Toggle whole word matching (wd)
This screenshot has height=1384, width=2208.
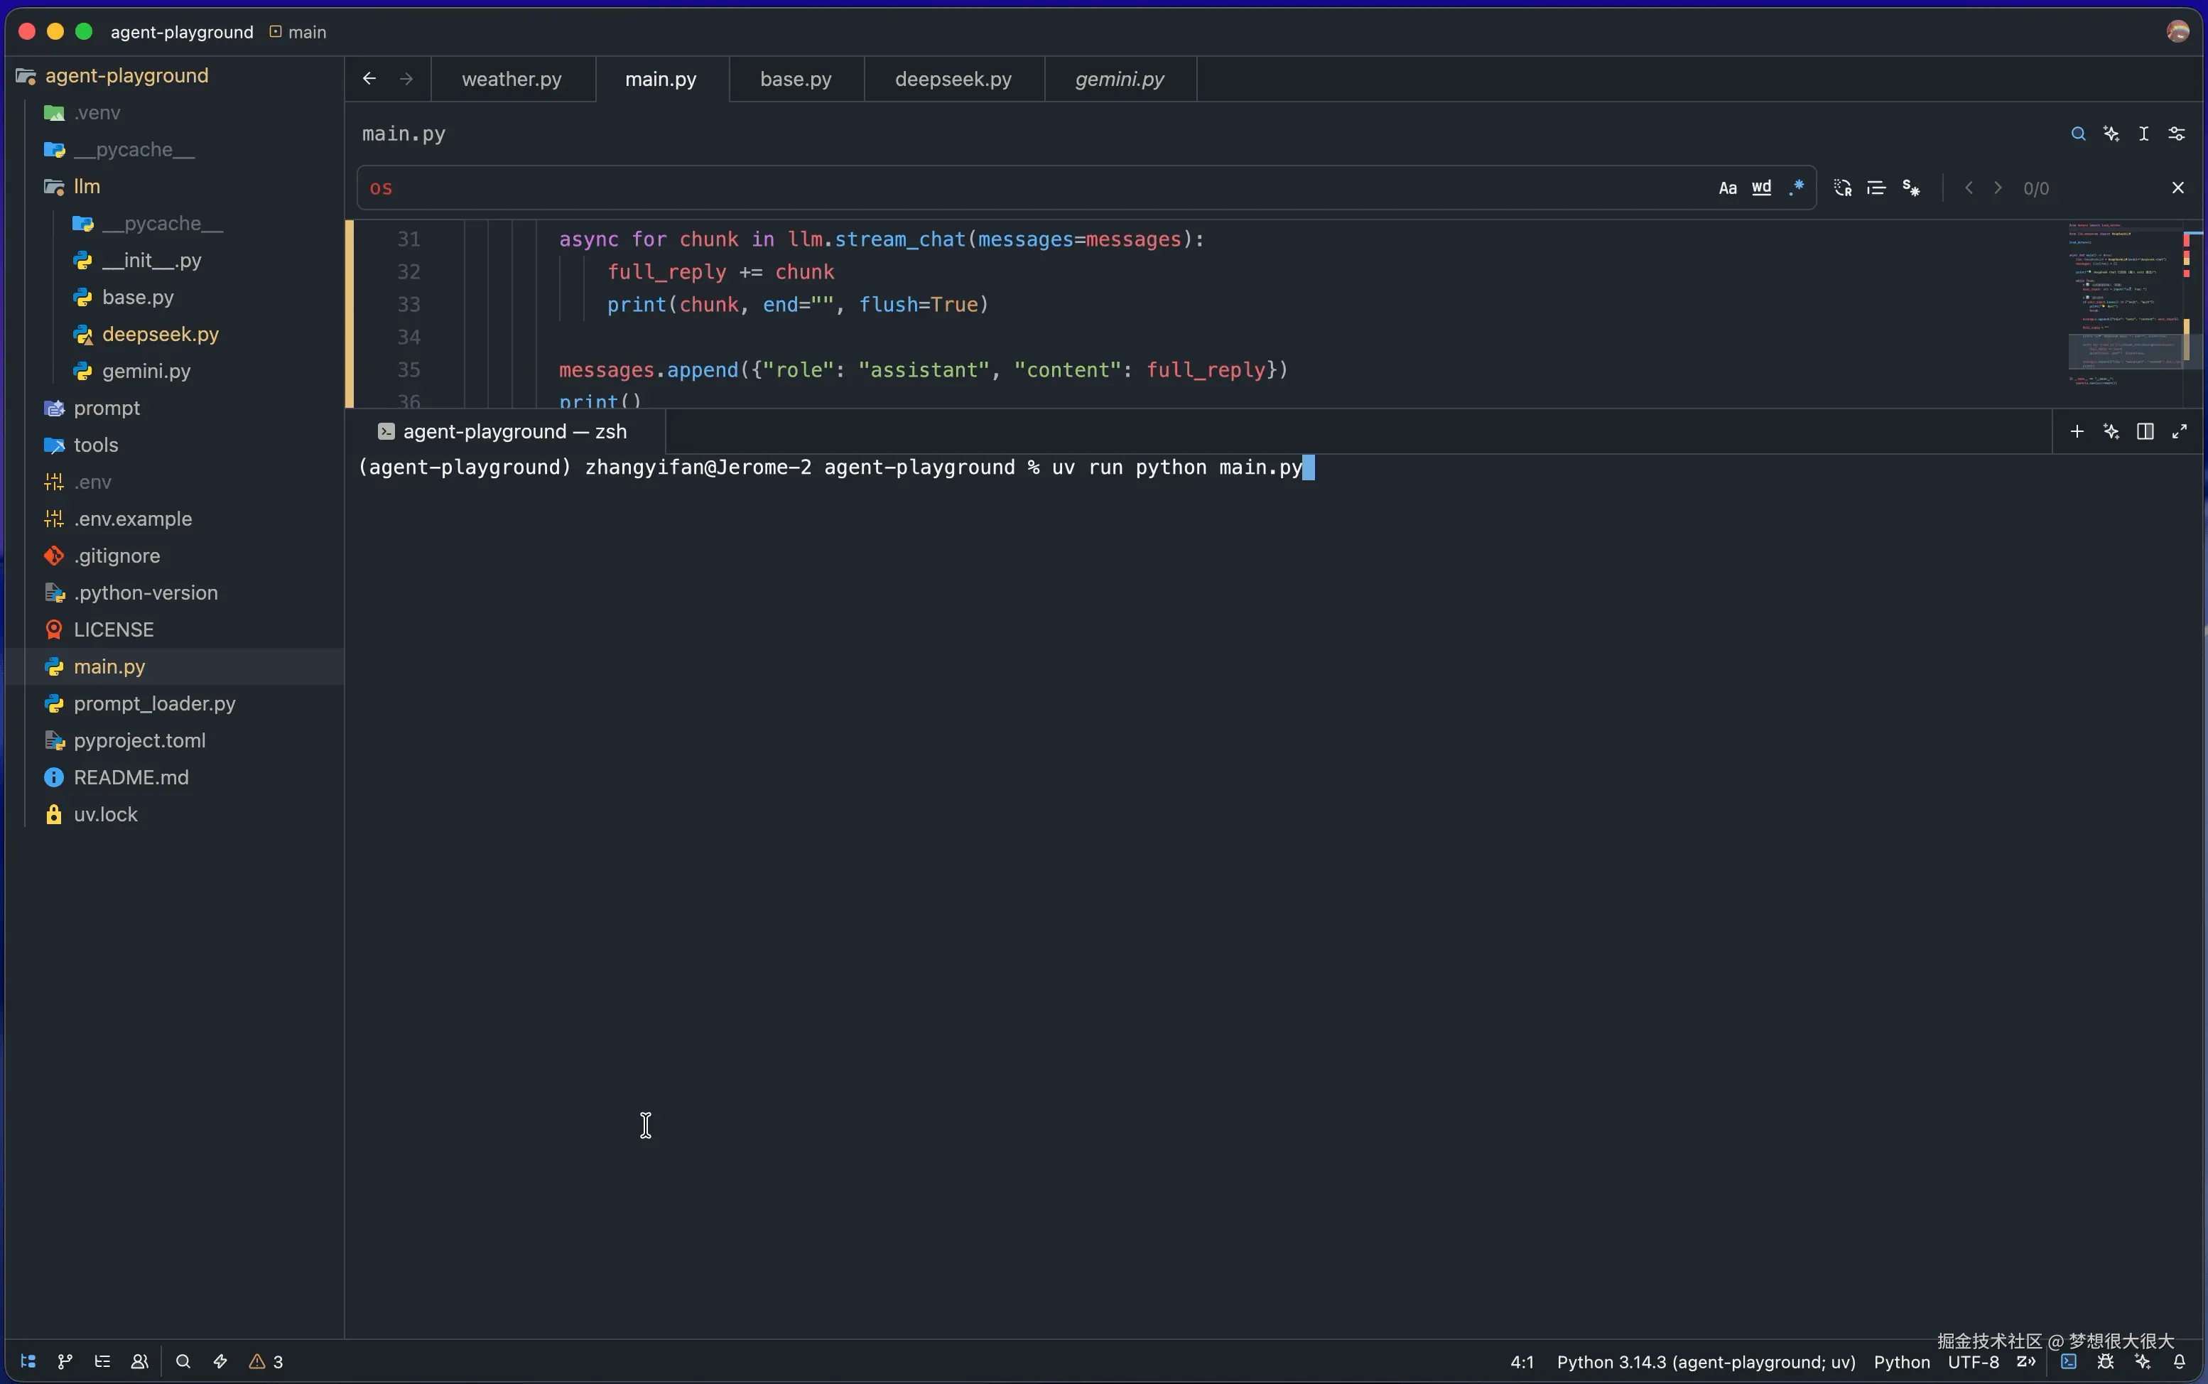(1761, 188)
